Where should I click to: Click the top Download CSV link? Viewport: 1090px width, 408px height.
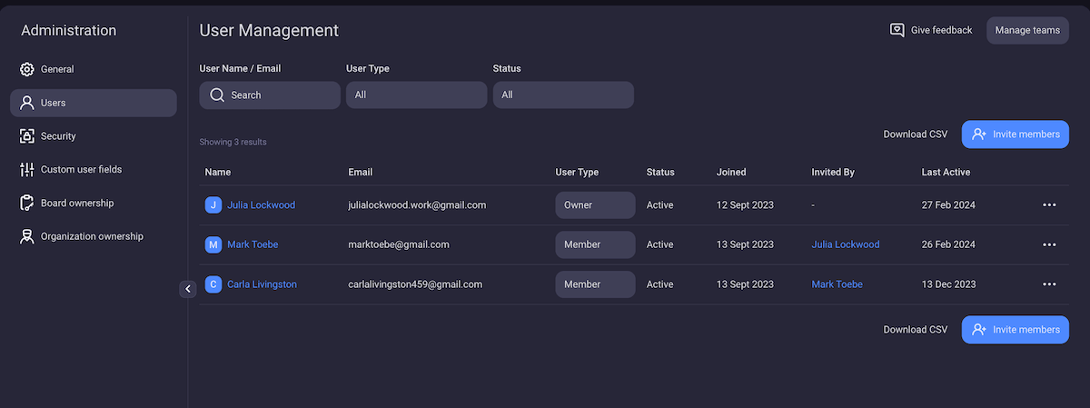(x=915, y=134)
